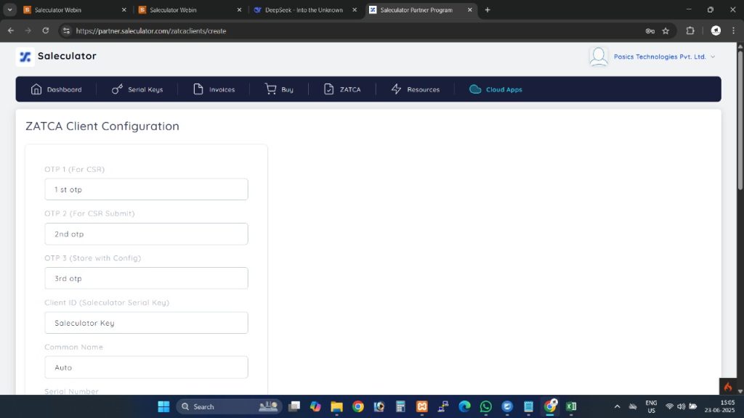Image resolution: width=744 pixels, height=418 pixels.
Task: Open the Resources navigation item
Action: (x=416, y=89)
